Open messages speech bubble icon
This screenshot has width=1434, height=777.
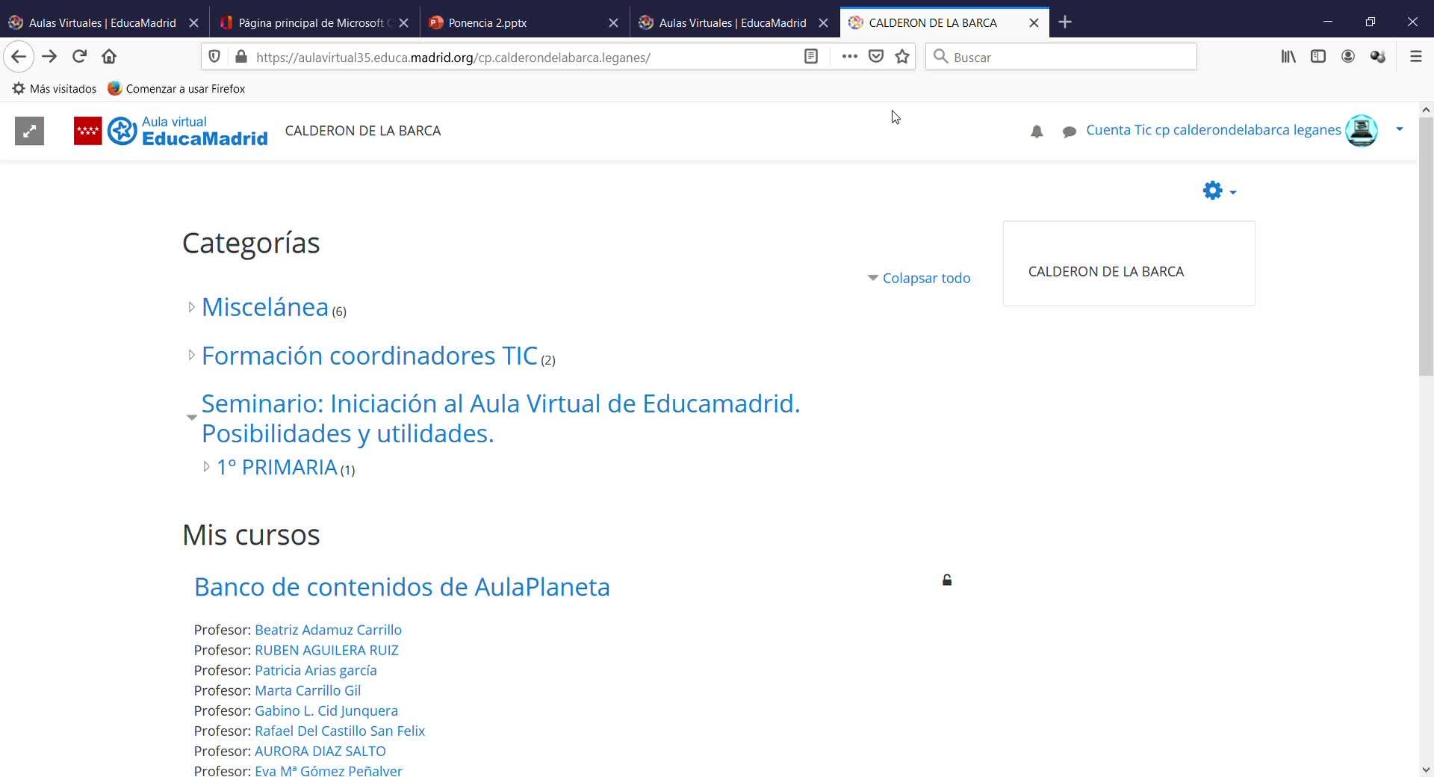1070,131
